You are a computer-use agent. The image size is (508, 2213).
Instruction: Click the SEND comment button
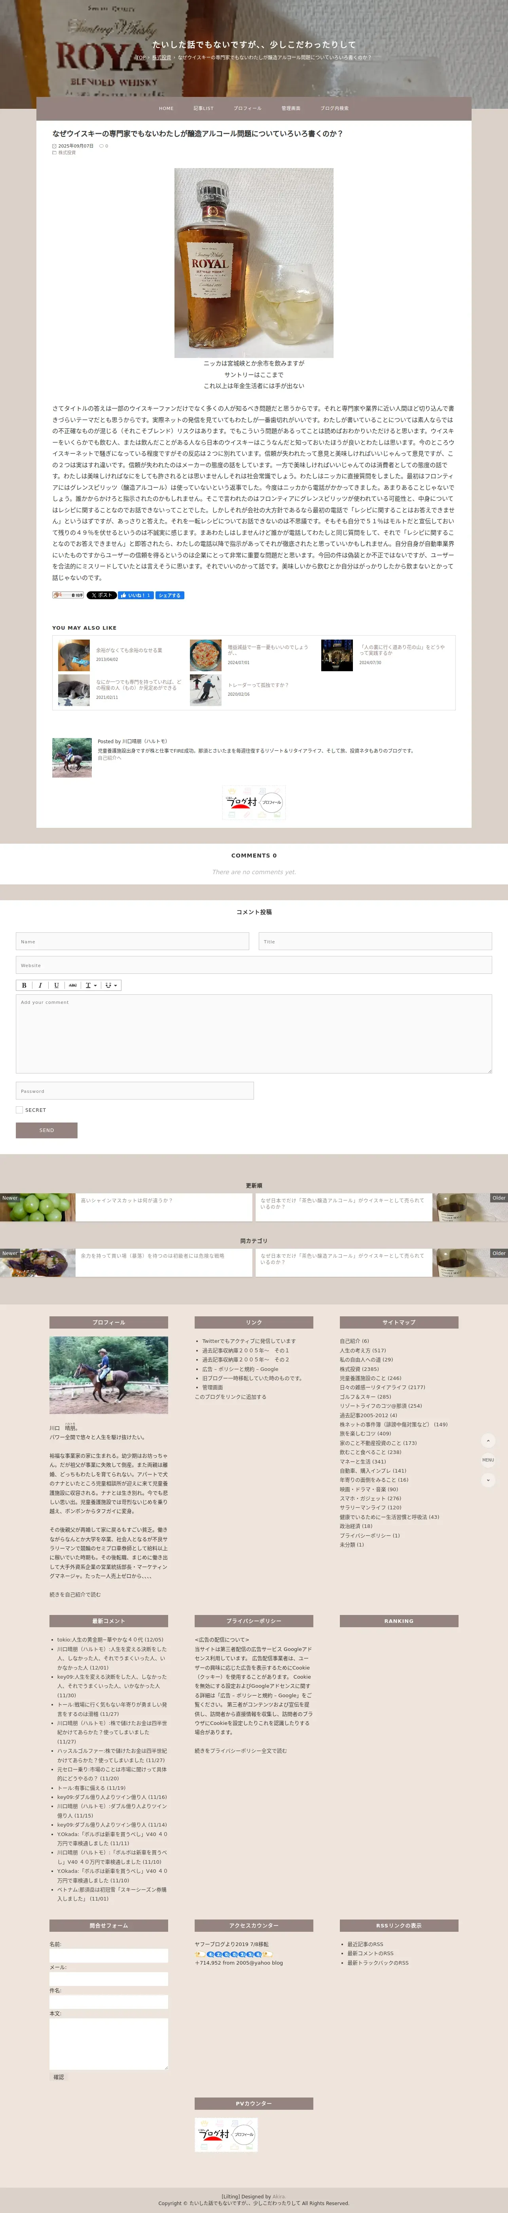(x=46, y=1130)
